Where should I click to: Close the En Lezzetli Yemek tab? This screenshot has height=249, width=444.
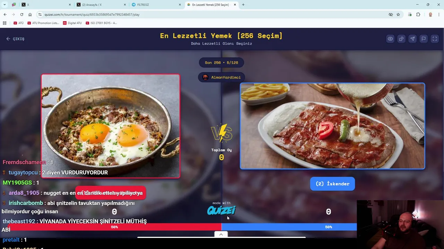tap(235, 5)
